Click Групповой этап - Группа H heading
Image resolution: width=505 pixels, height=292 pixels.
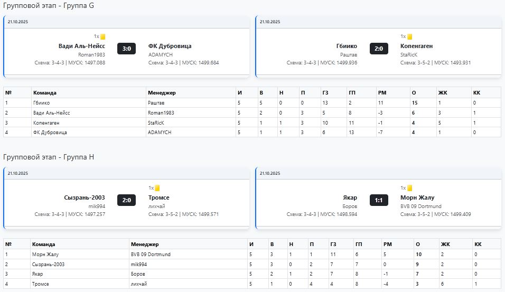tap(49, 157)
